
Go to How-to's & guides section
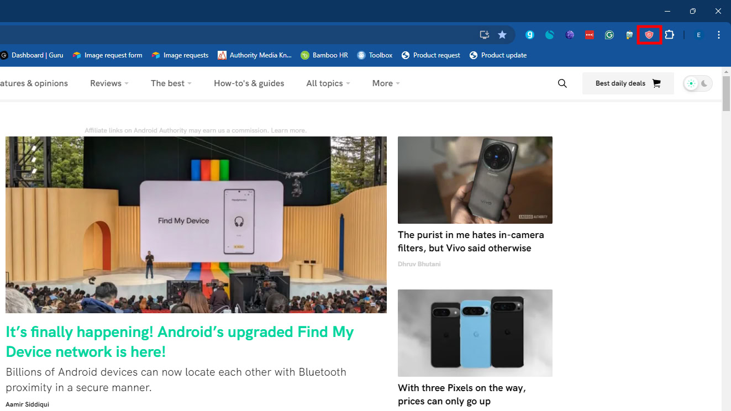tap(249, 83)
